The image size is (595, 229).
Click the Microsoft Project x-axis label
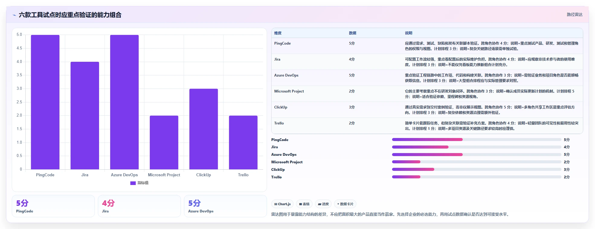(164, 175)
